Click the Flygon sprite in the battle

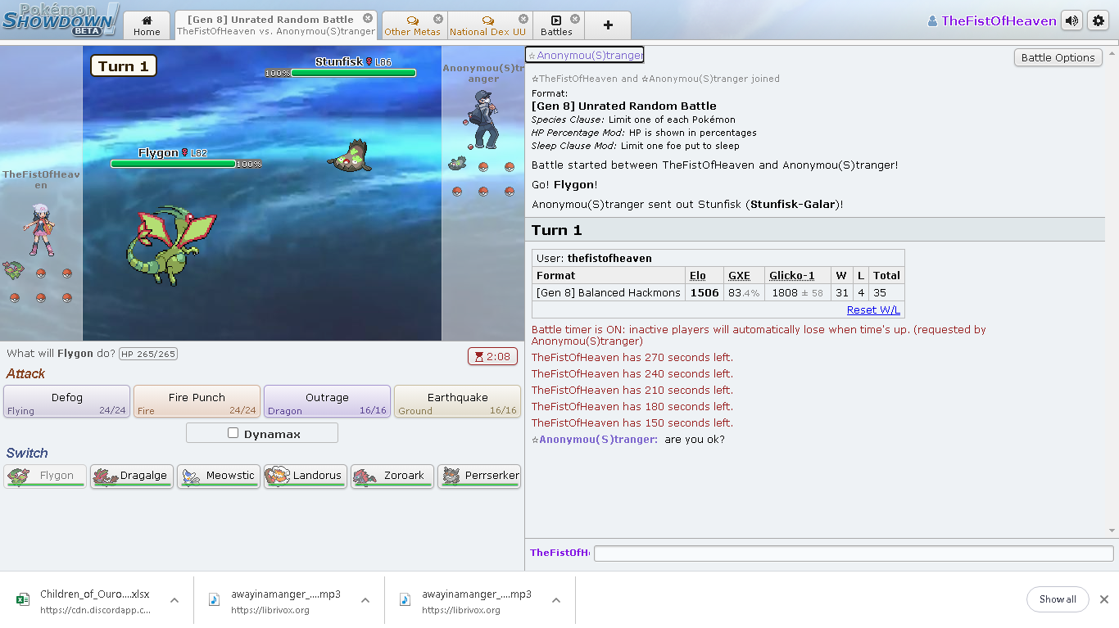click(x=170, y=246)
